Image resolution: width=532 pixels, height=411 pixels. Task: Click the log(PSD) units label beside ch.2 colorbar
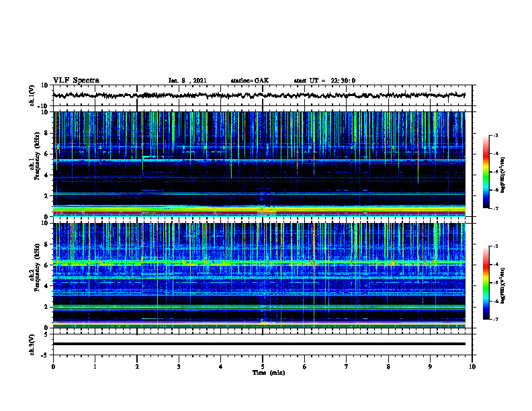point(503,286)
